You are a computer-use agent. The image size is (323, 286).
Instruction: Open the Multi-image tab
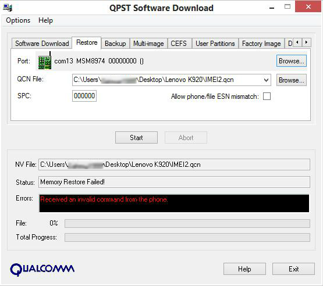(148, 44)
